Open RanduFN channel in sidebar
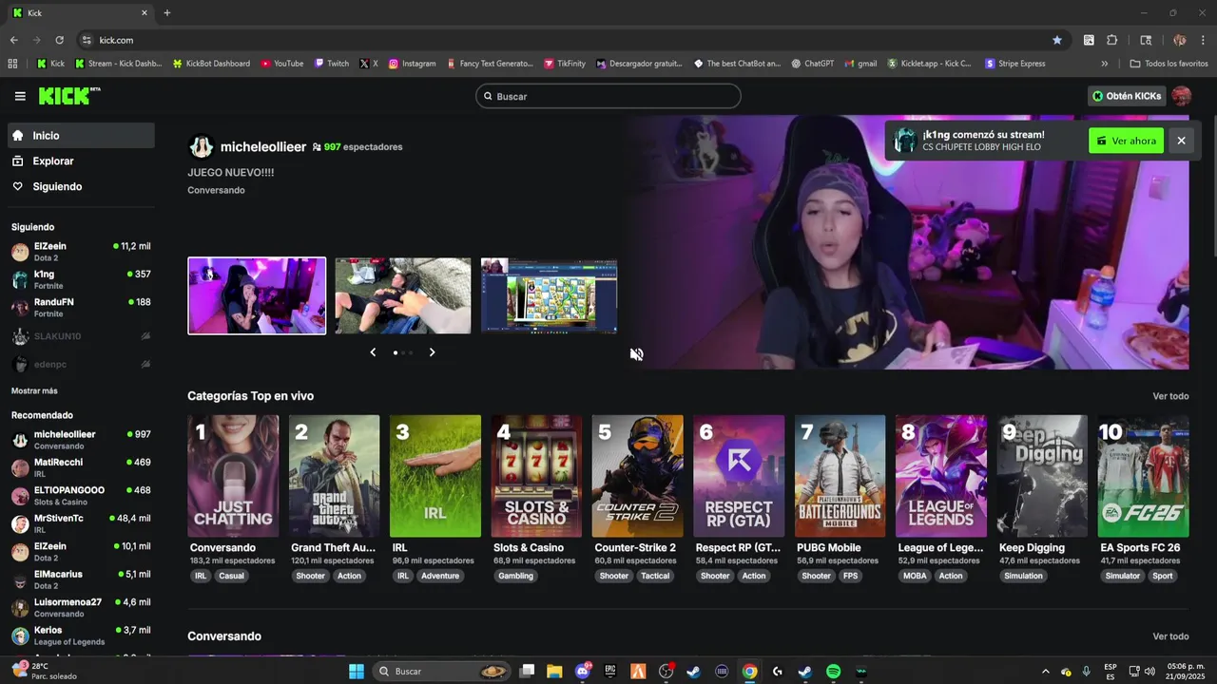The height and width of the screenshot is (684, 1217). 81,307
